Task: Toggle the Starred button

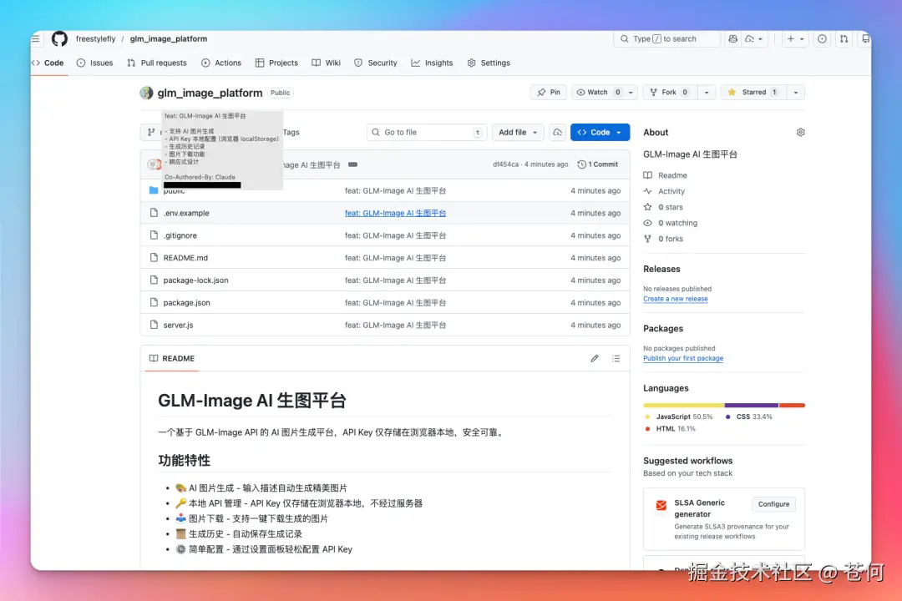Action: click(753, 92)
